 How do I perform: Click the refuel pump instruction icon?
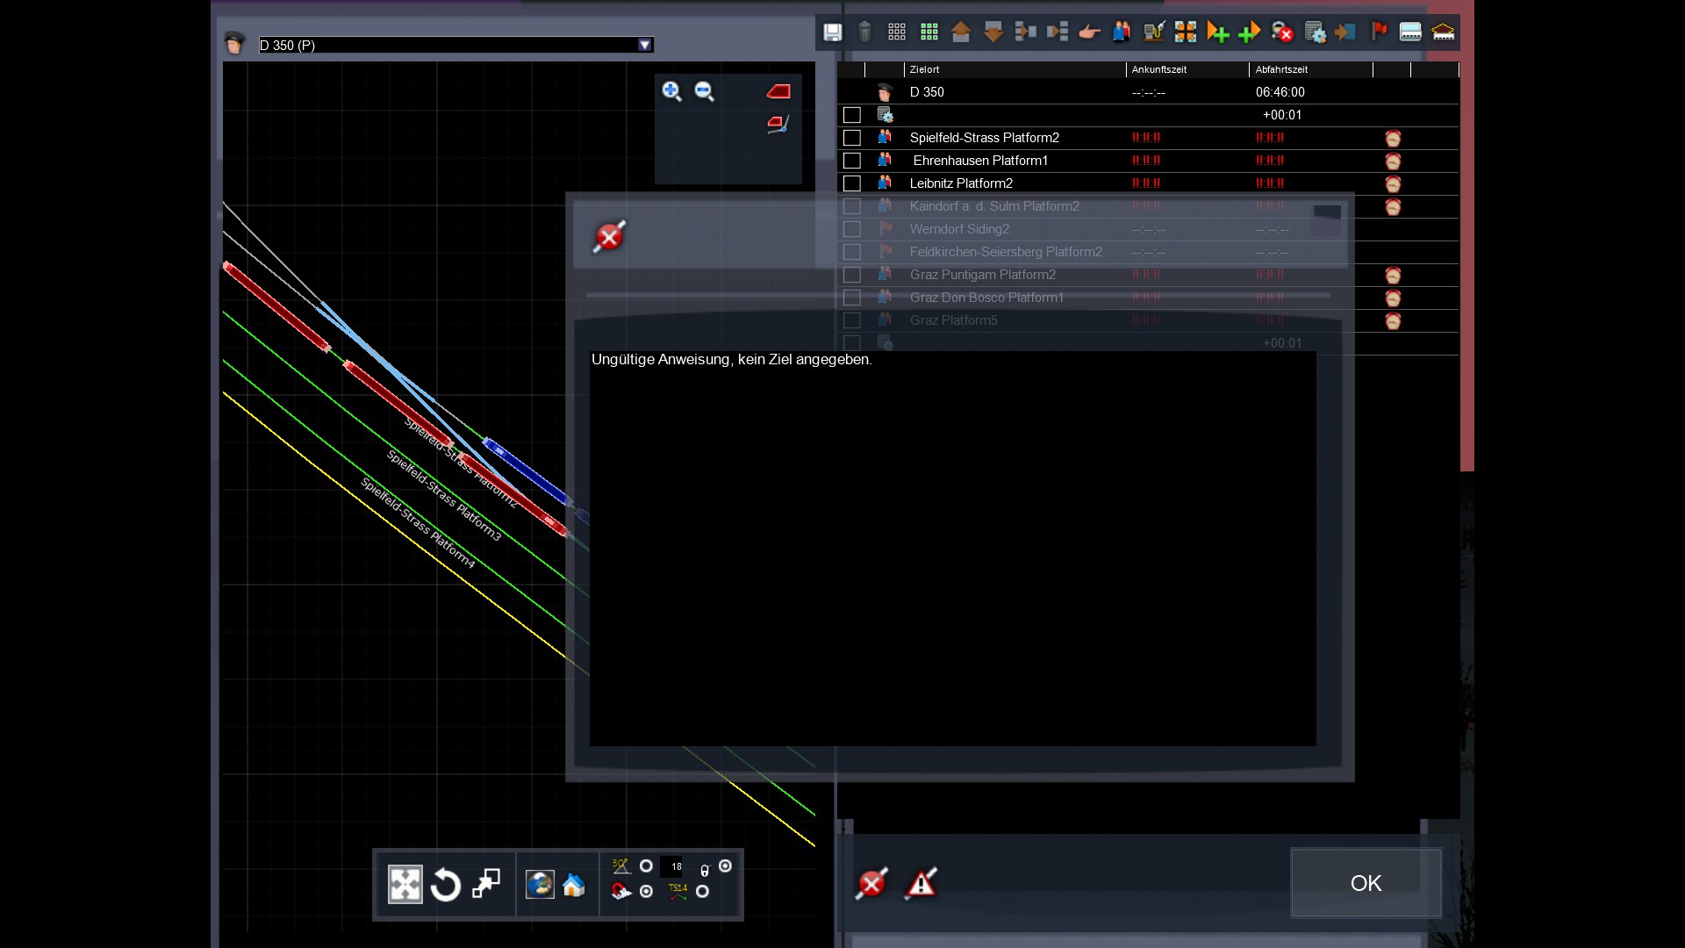coord(1153,33)
